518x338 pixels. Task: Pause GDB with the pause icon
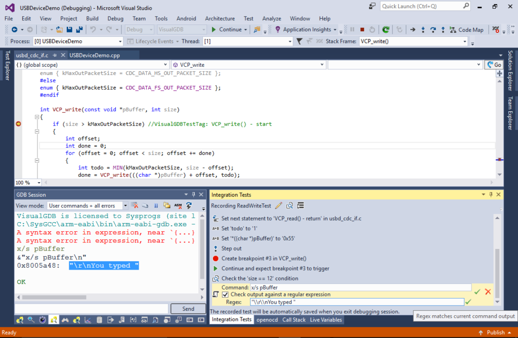(155, 205)
